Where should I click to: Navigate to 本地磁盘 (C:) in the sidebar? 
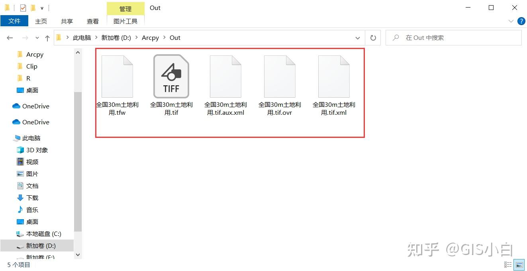(x=43, y=234)
